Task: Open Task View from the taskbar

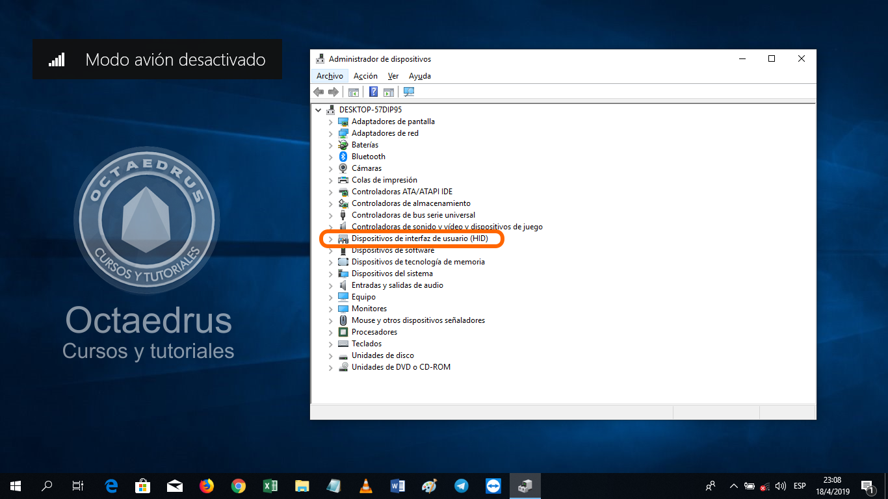Action: click(78, 486)
